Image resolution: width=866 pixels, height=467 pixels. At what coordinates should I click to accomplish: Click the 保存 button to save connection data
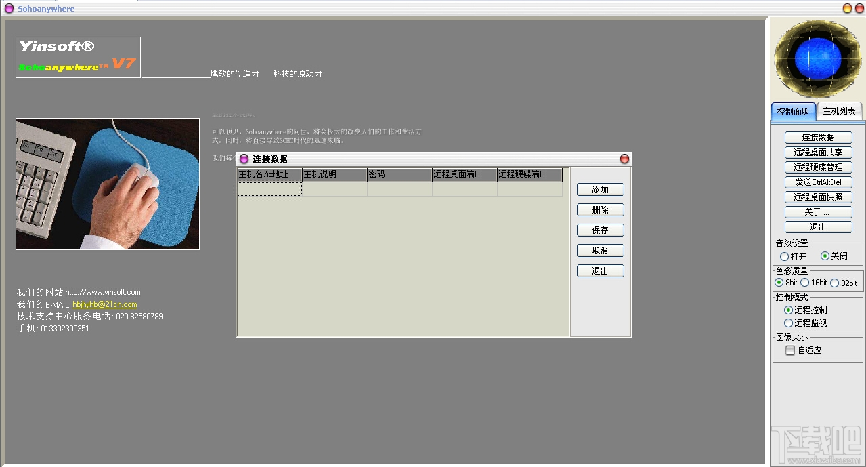click(600, 230)
